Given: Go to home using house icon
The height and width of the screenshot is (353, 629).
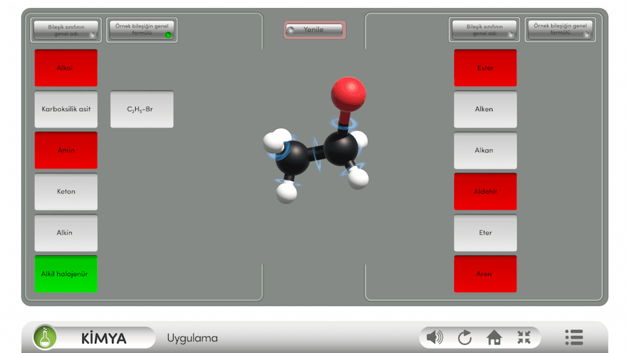Looking at the screenshot, I should pyautogui.click(x=494, y=338).
